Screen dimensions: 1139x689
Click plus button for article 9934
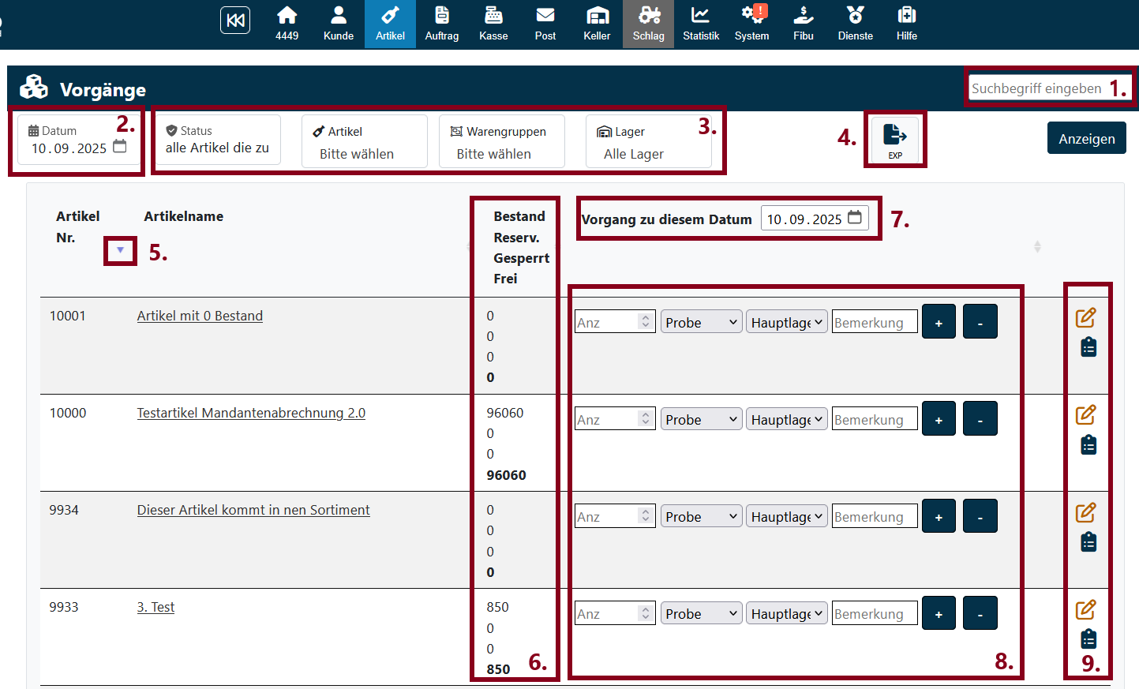point(939,517)
